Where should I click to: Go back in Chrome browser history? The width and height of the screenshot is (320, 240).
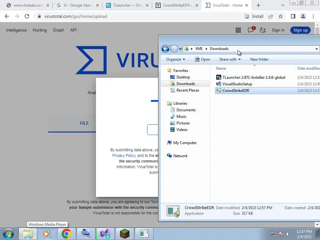point(7,16)
